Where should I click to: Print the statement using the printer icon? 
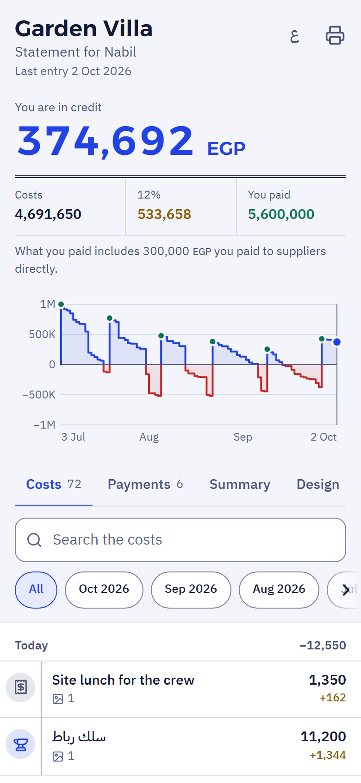click(x=335, y=35)
